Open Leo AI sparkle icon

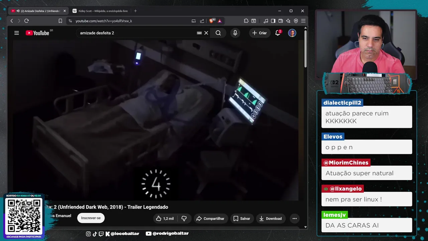pos(288,21)
